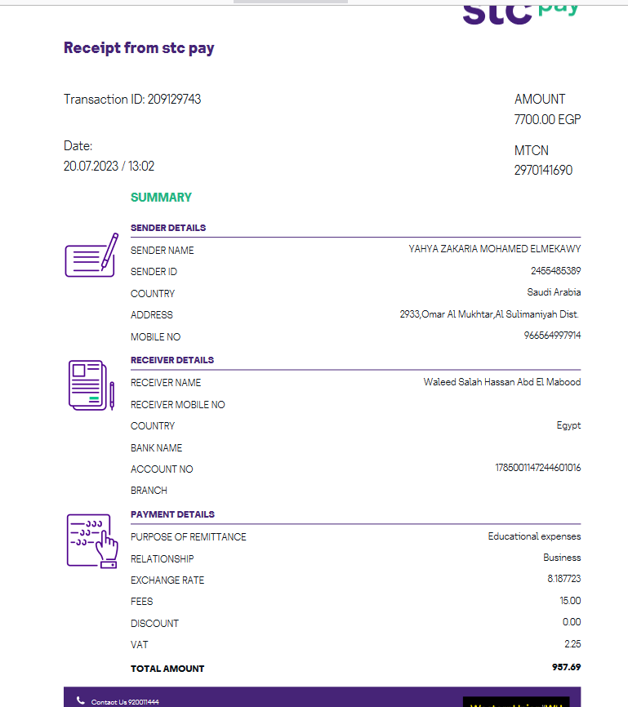The image size is (628, 707).
Task: Click the receiver details document icon
Action: pos(91,385)
